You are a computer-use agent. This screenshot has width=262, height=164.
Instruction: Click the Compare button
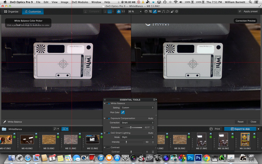(x=92, y=11)
